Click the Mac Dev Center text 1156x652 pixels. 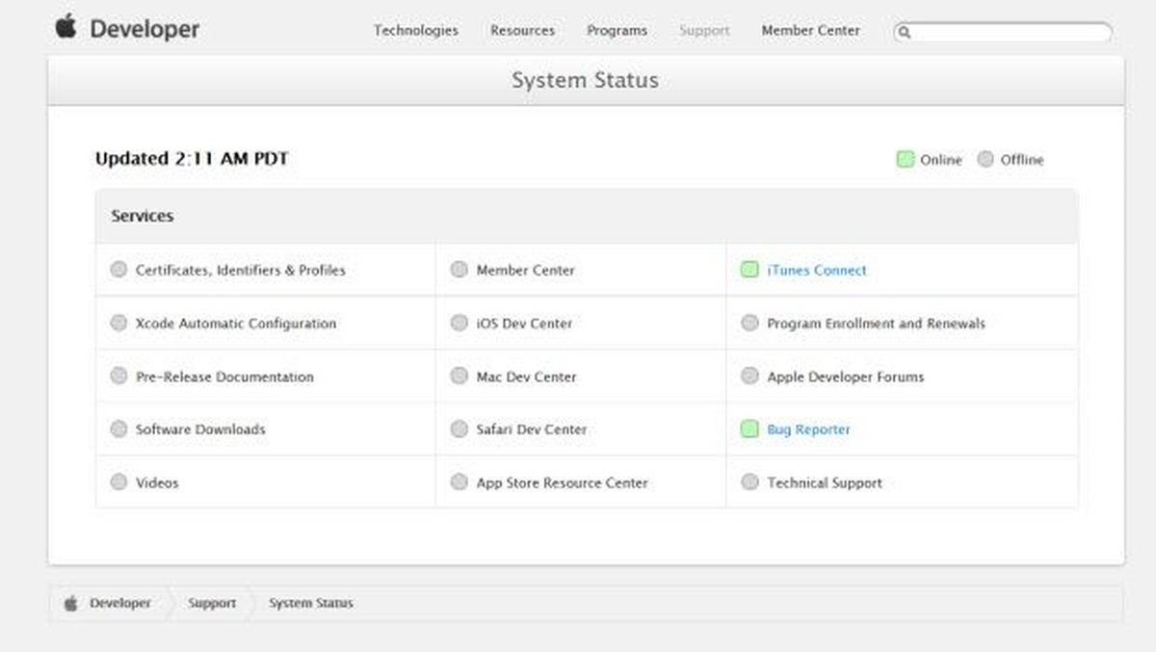[x=527, y=377]
